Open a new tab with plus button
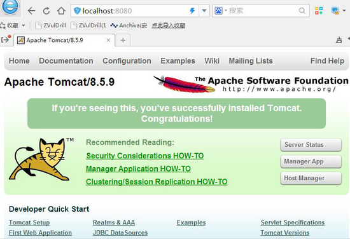 click(x=123, y=40)
